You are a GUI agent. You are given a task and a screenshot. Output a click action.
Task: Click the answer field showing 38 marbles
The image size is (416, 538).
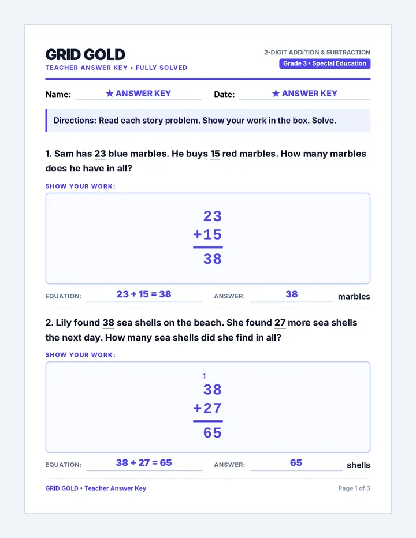(x=292, y=295)
